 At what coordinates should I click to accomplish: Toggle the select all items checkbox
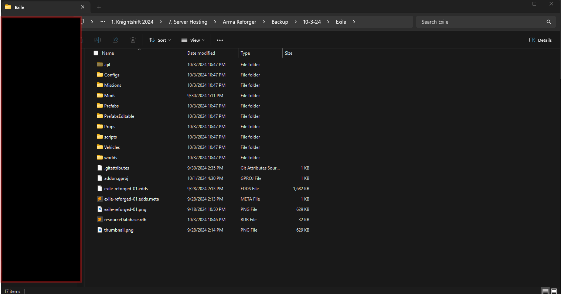[96, 53]
